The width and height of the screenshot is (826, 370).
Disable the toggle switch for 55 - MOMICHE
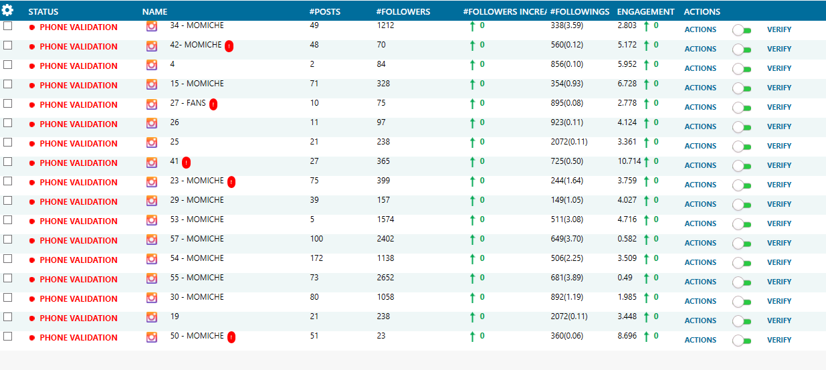click(x=742, y=282)
